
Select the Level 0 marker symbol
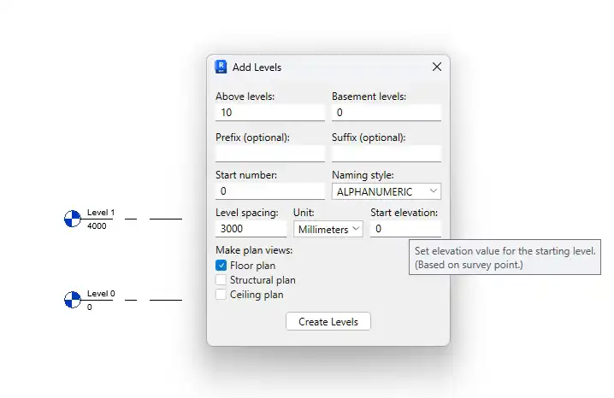73,300
